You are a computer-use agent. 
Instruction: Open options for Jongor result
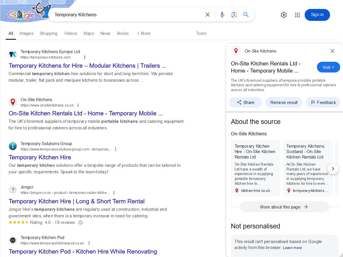click(114, 193)
